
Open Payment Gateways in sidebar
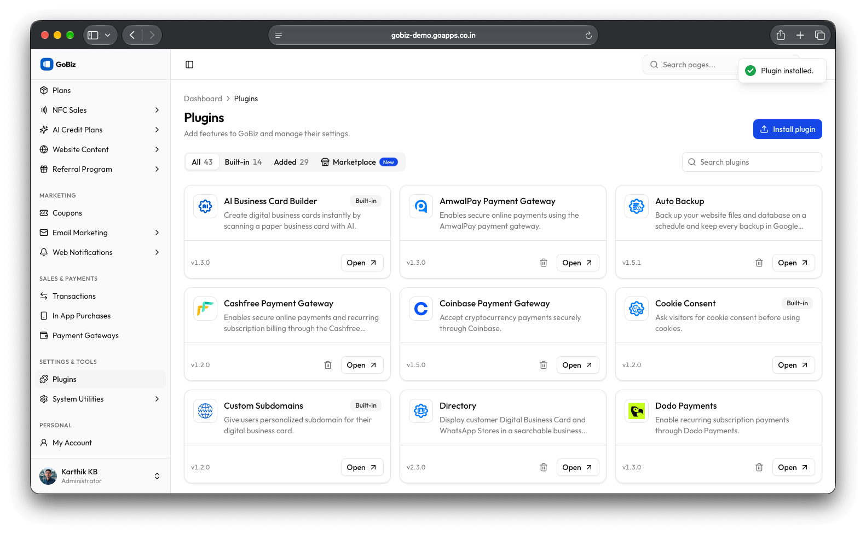coord(100,335)
